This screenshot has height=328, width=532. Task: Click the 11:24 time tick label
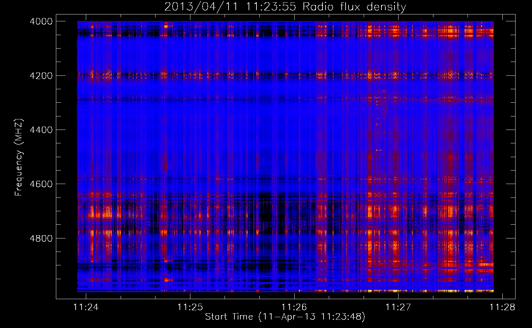pos(86,307)
